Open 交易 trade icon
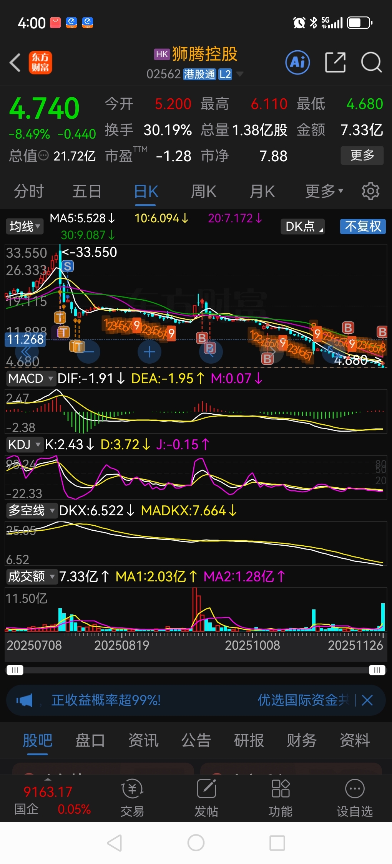Screen dimensions: 392x864 [132, 798]
